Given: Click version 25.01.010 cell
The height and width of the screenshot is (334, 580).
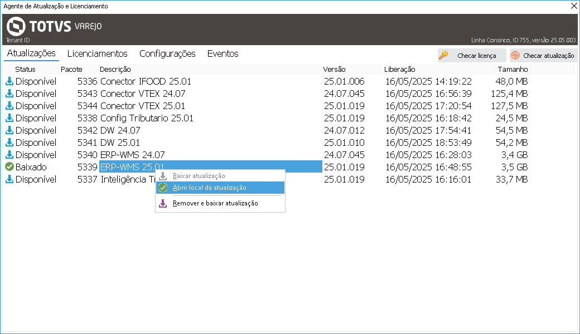Looking at the screenshot, I should pyautogui.click(x=345, y=142).
